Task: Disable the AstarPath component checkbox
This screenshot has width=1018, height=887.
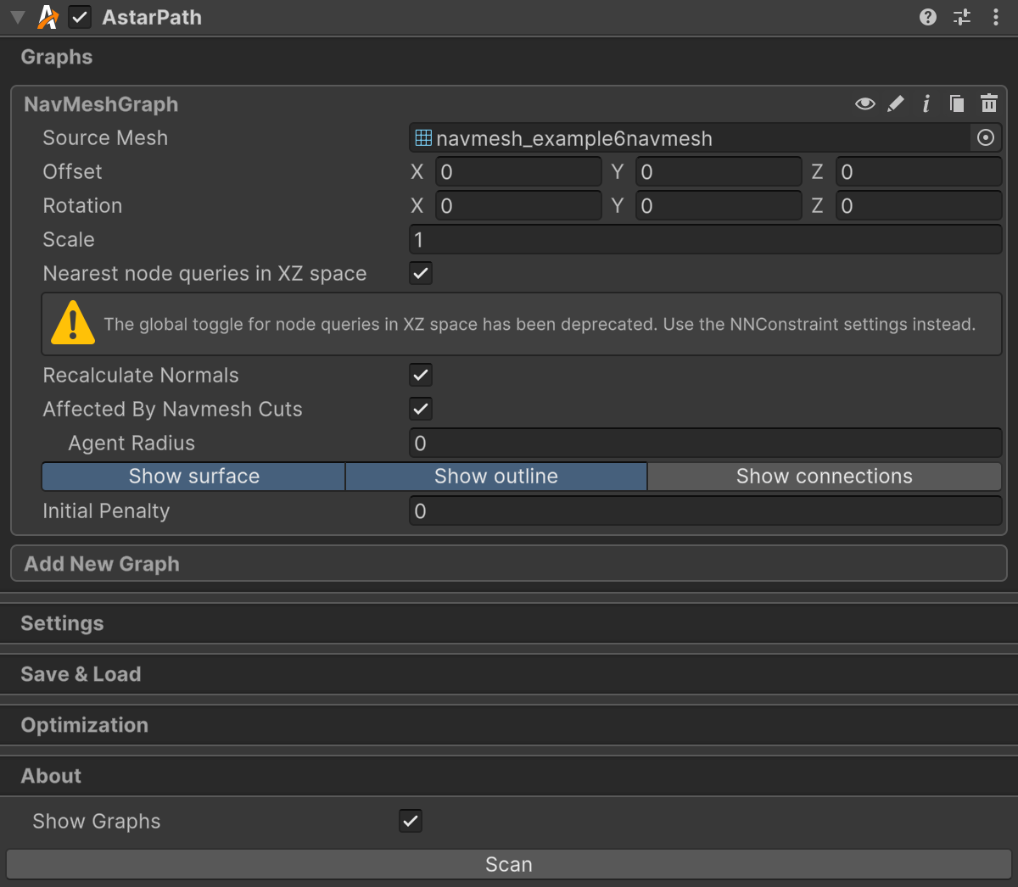Action: [x=80, y=17]
